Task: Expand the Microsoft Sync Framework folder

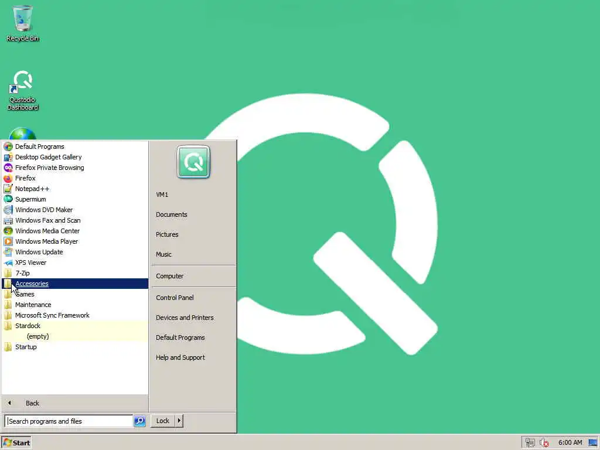Action: pos(75,315)
